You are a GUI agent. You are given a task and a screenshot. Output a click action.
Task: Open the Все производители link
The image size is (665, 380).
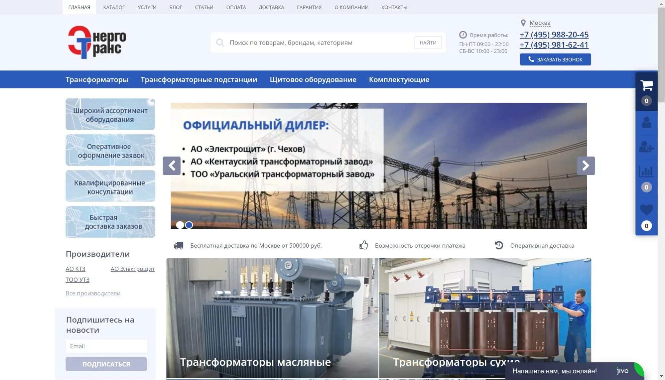coord(93,293)
